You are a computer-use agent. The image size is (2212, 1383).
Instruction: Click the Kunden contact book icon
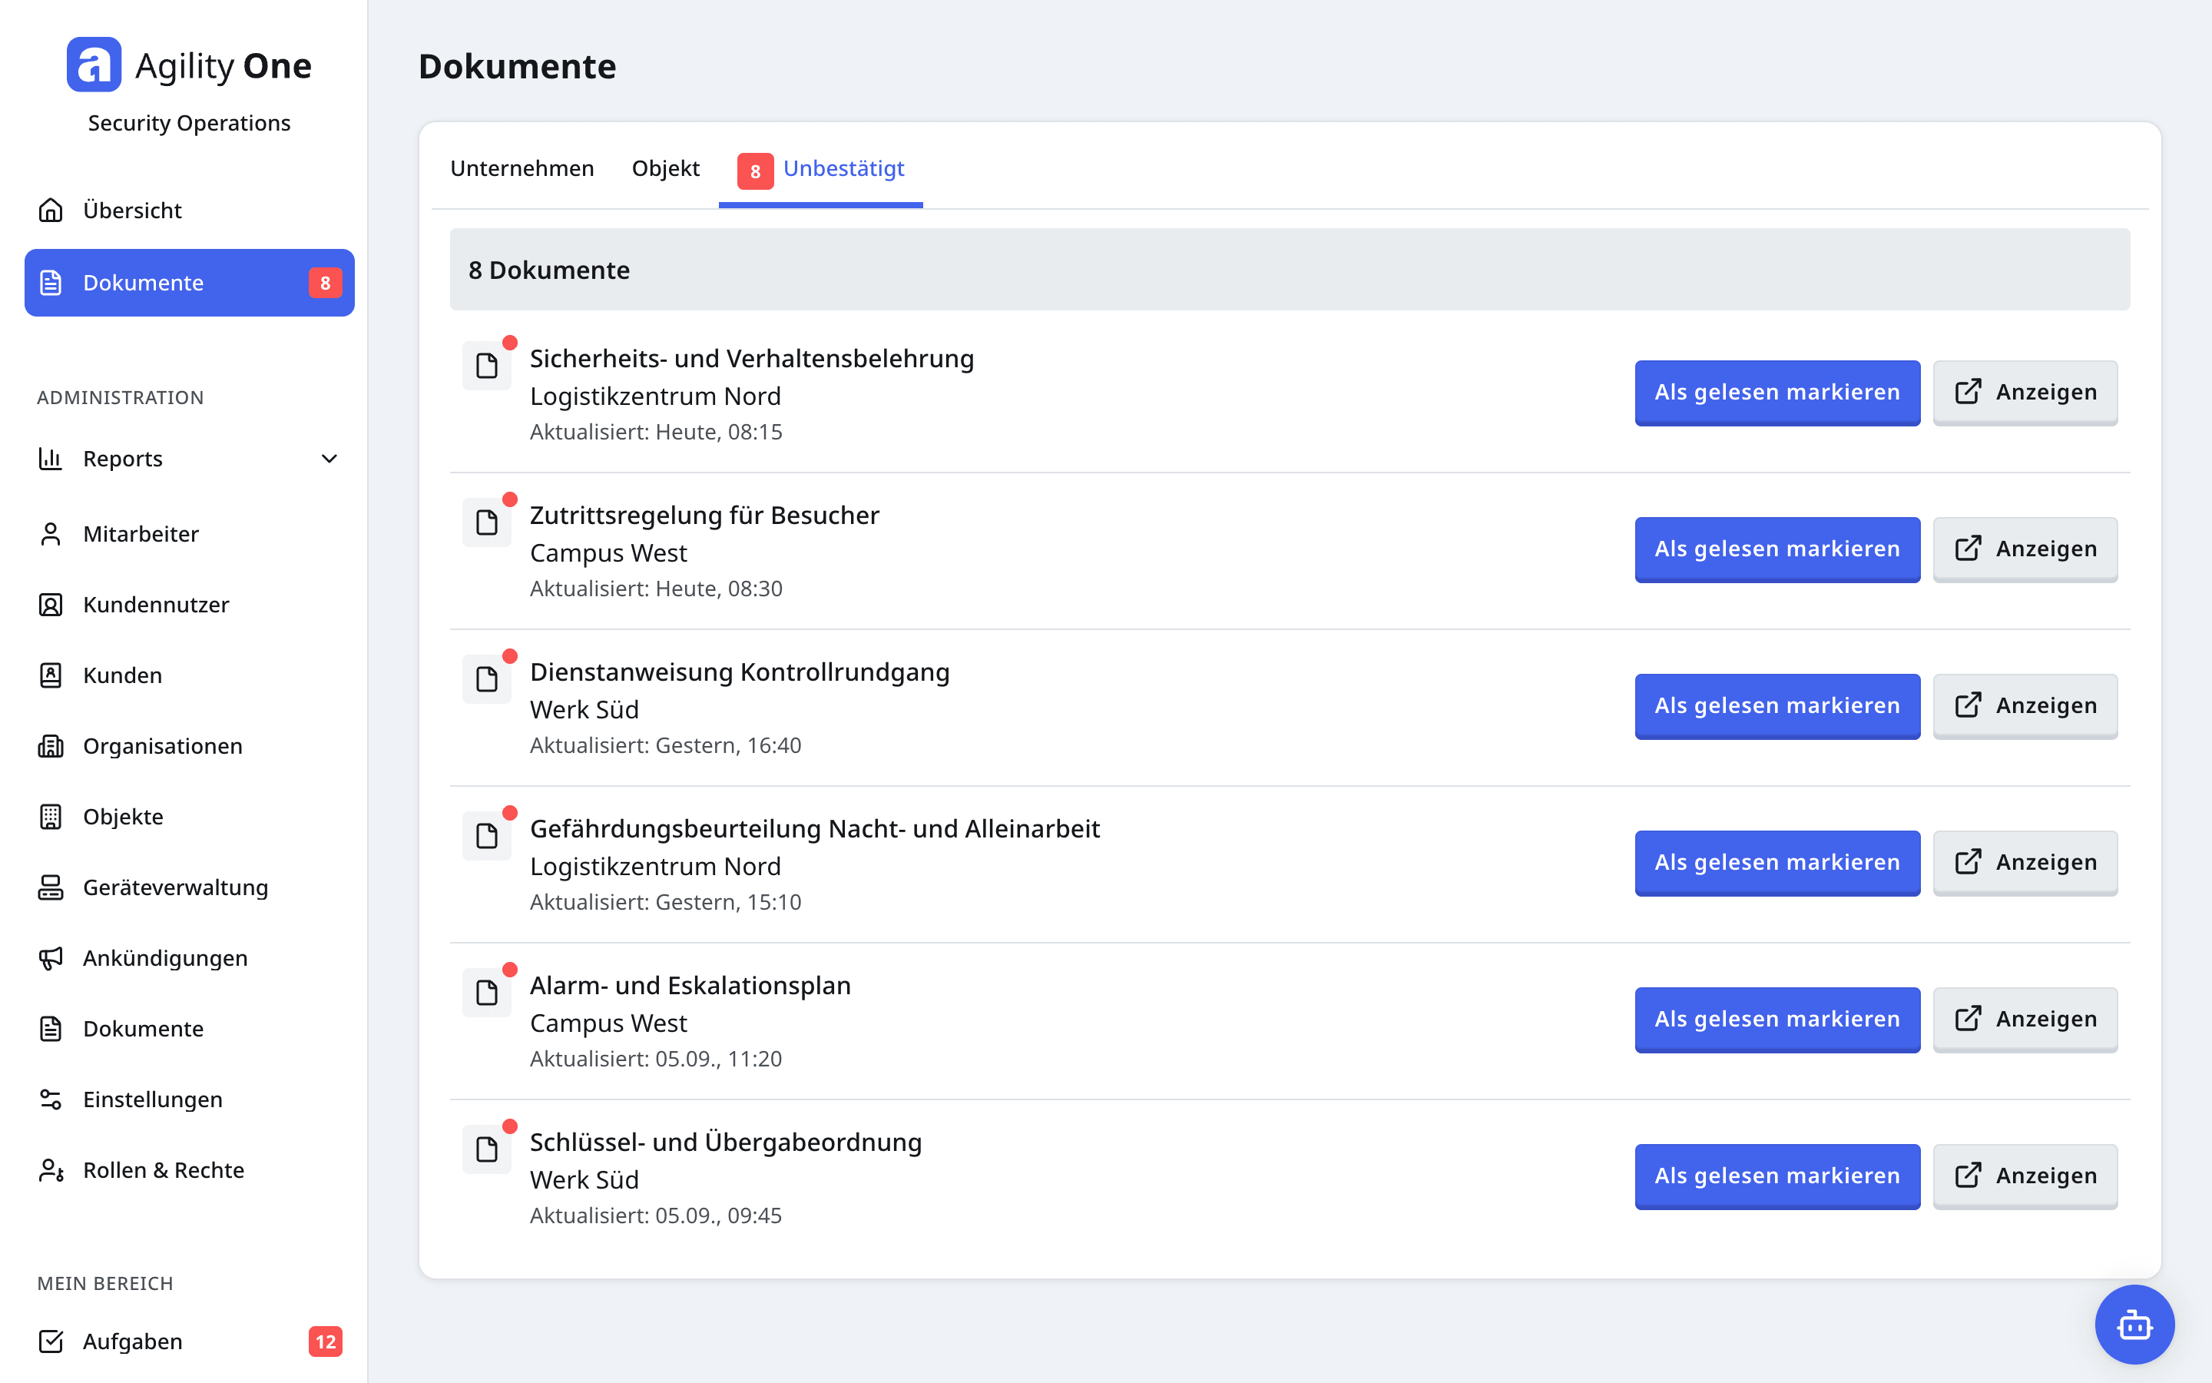[x=51, y=675]
